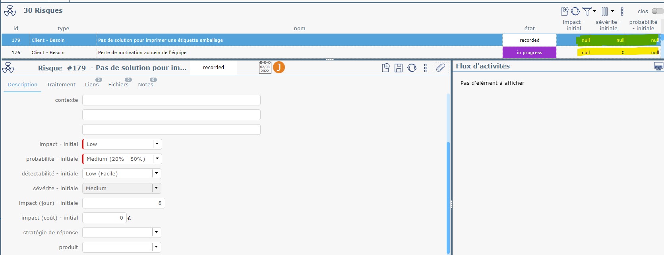
Task: Click the impact (jour) - initiale field
Action: point(123,203)
